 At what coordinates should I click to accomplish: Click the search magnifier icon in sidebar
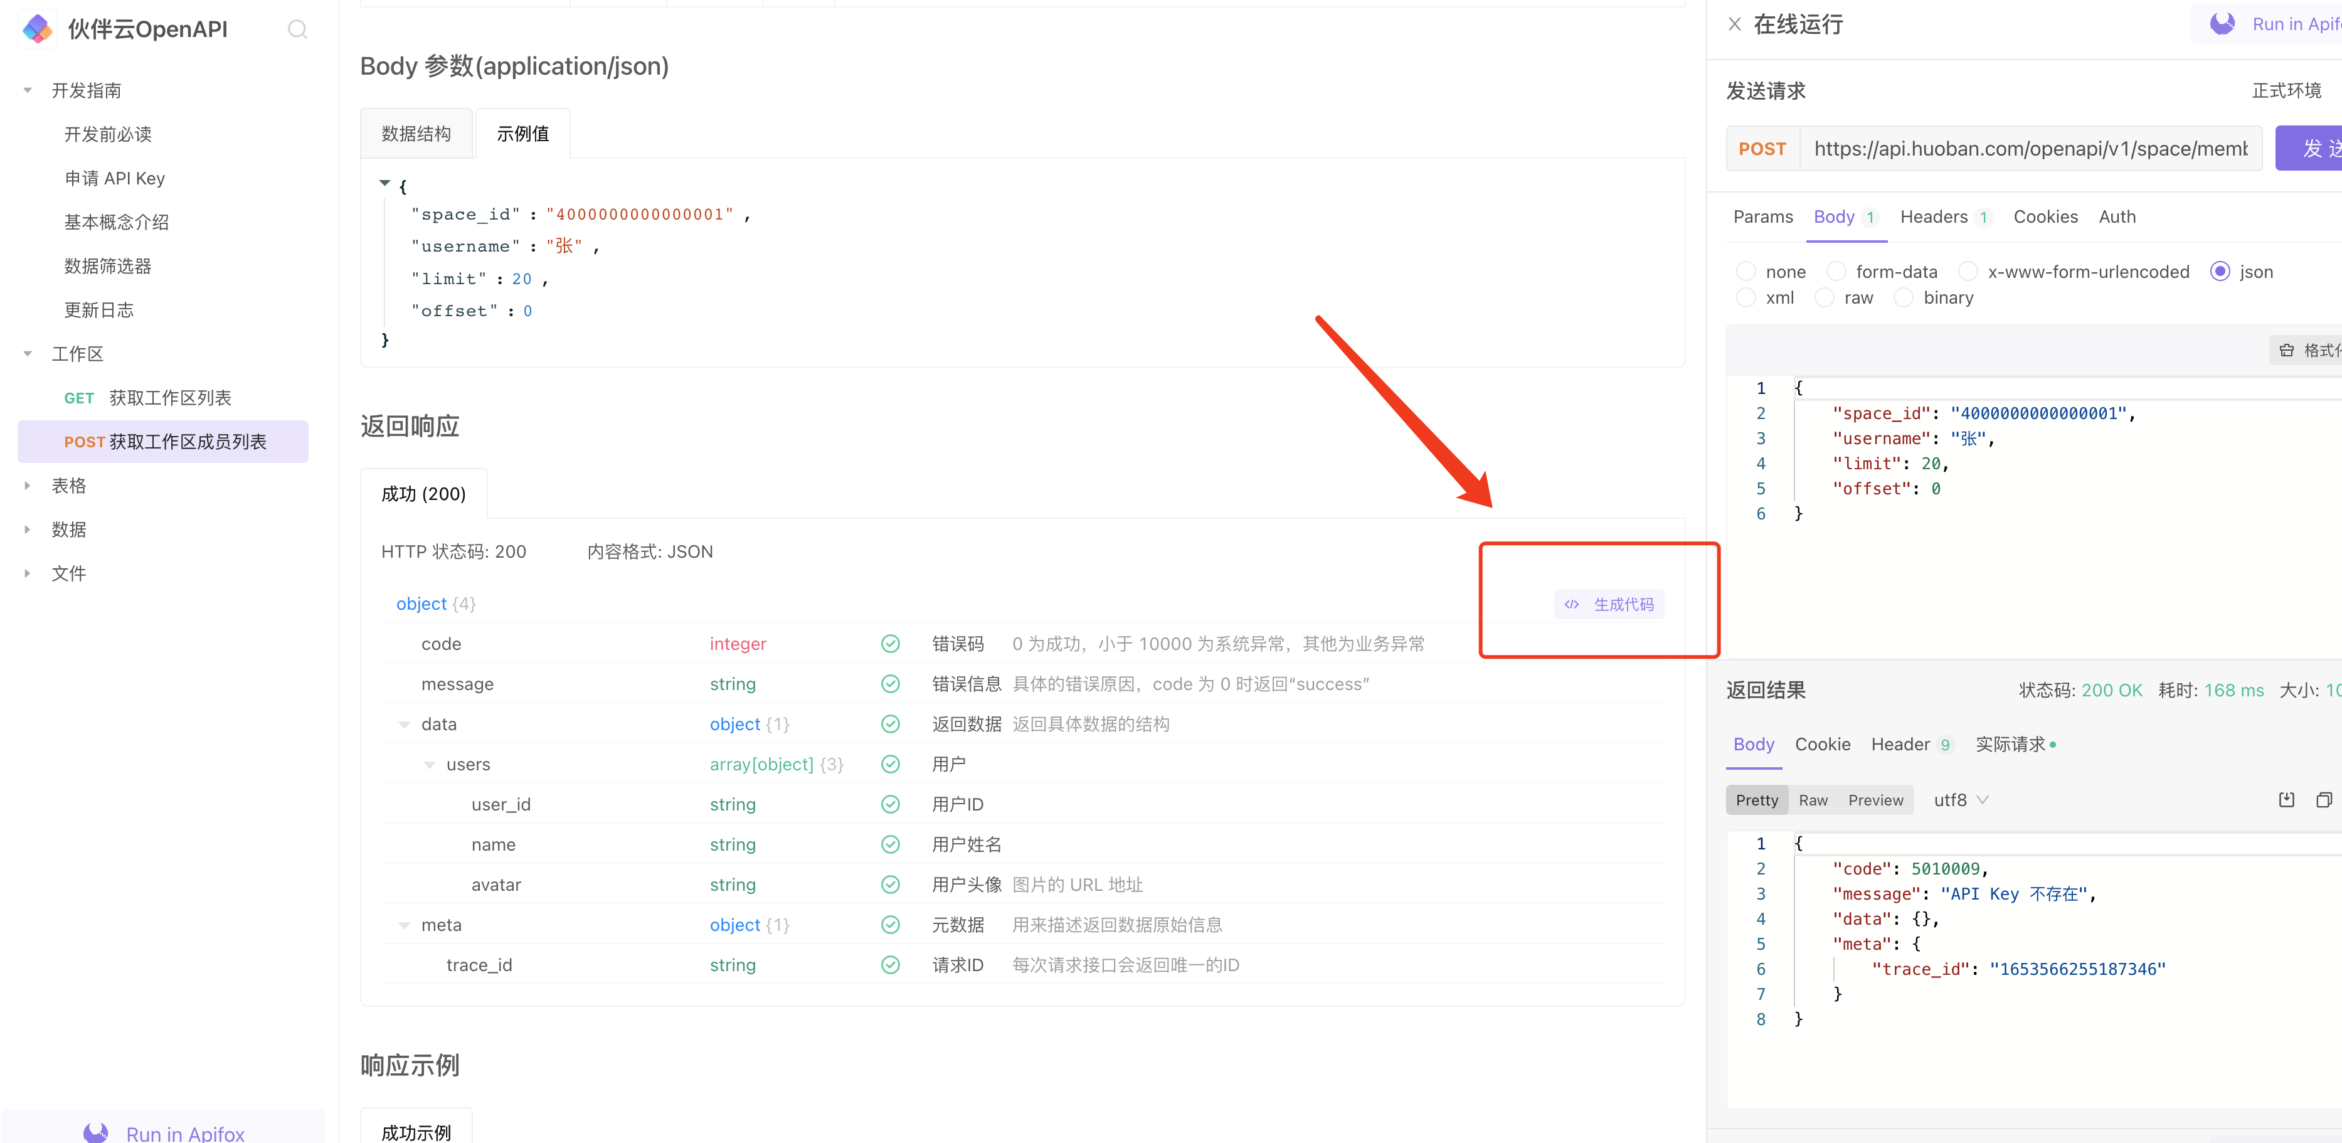coord(297,29)
